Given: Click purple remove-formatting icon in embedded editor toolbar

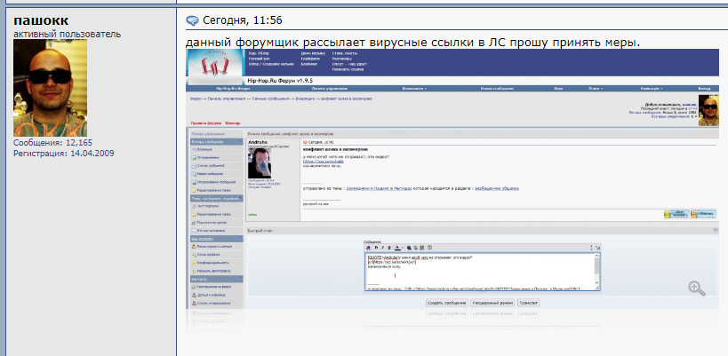Looking at the screenshot, I should point(369,248).
